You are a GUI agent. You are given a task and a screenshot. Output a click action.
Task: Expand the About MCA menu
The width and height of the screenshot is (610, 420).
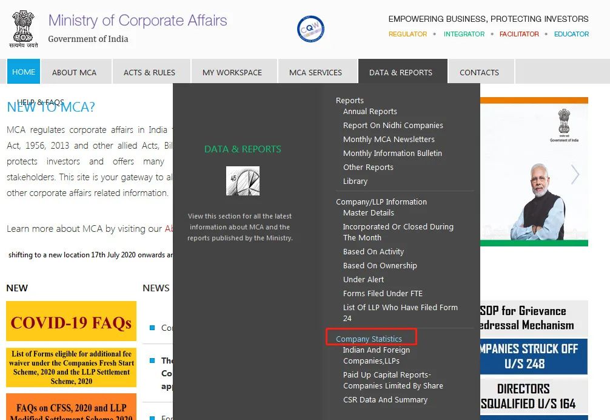[x=75, y=72]
